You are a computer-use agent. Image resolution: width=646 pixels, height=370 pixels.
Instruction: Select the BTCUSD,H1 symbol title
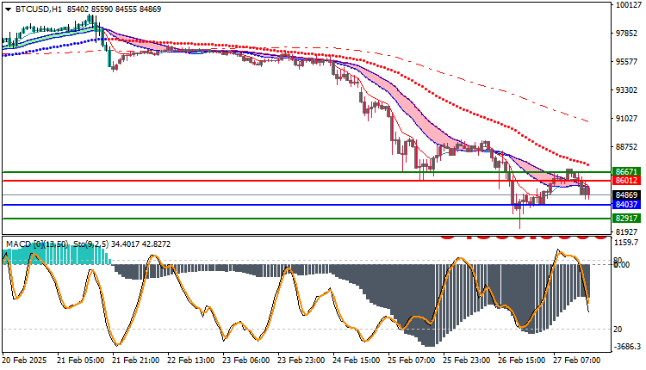point(38,9)
